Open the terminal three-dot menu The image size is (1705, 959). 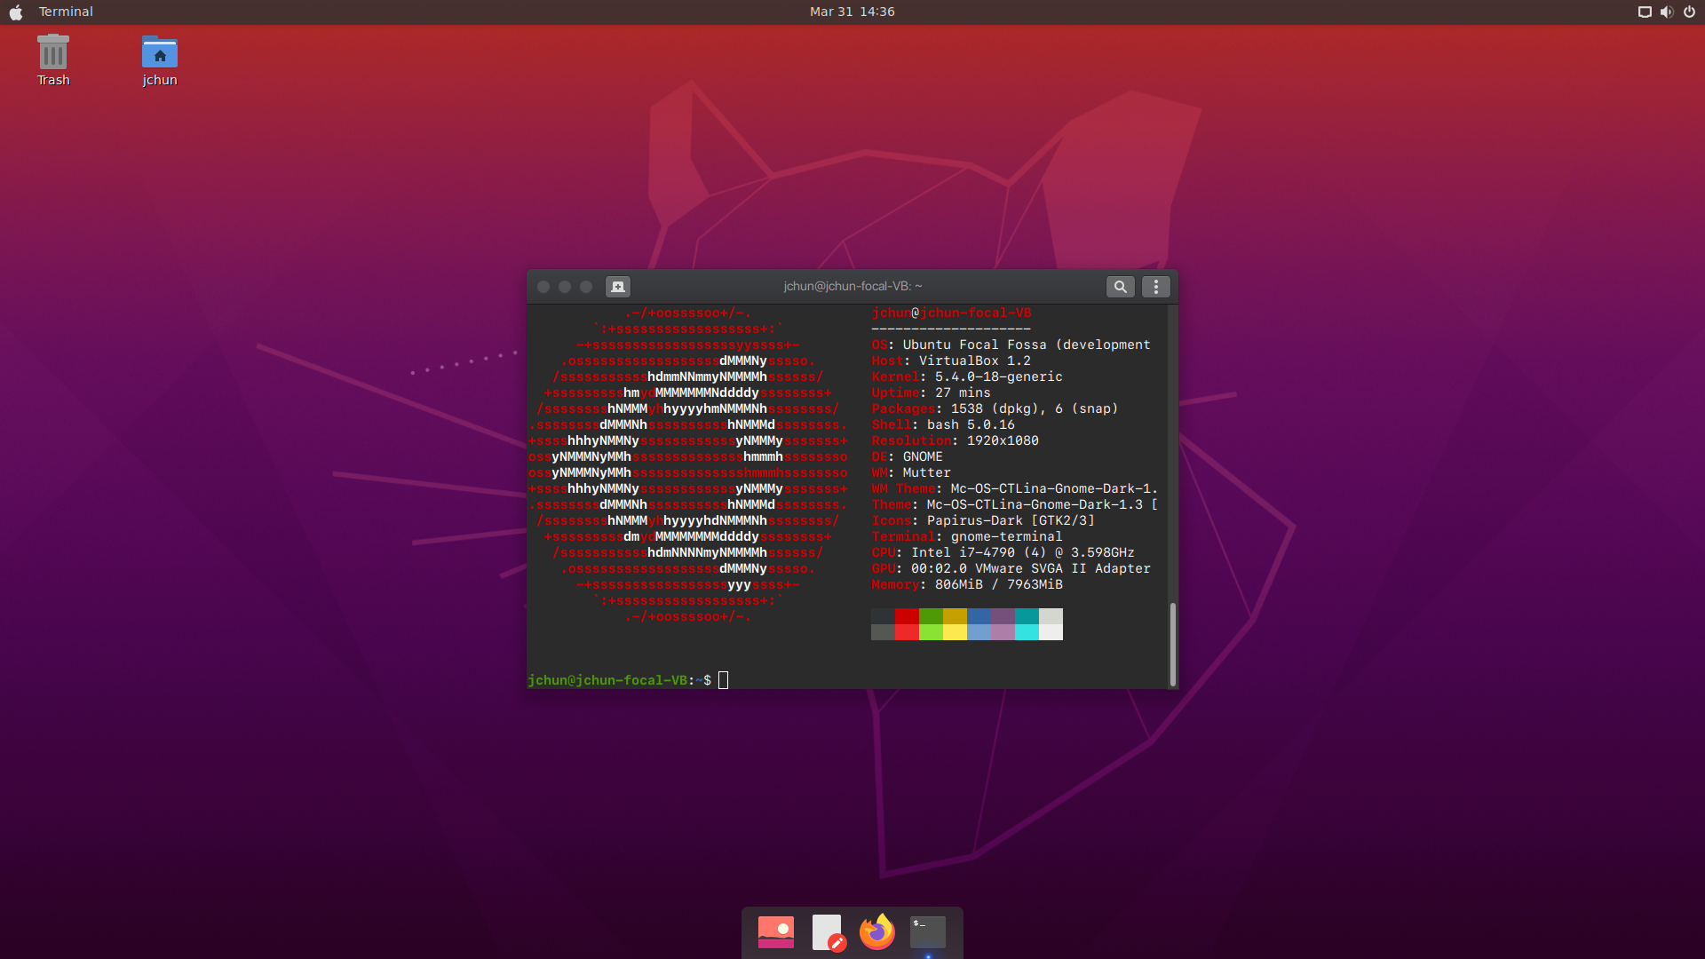tap(1155, 287)
